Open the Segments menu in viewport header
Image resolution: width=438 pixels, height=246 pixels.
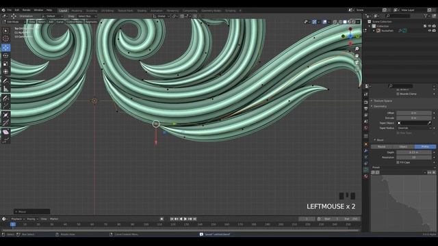91,22
